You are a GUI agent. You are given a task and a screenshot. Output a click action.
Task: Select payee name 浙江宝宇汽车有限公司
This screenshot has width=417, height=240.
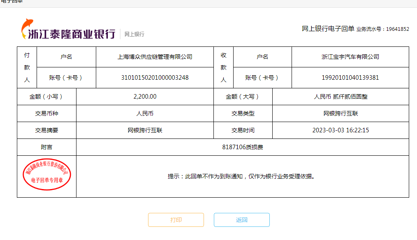[x=350, y=57]
